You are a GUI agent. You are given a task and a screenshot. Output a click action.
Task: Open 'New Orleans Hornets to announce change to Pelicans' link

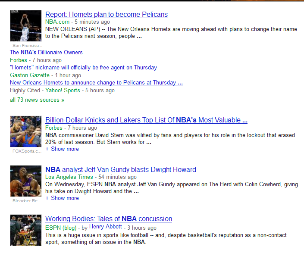tap(96, 82)
